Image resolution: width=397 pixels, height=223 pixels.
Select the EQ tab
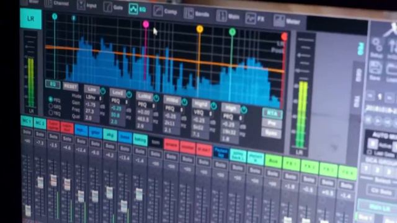pyautogui.click(x=137, y=9)
